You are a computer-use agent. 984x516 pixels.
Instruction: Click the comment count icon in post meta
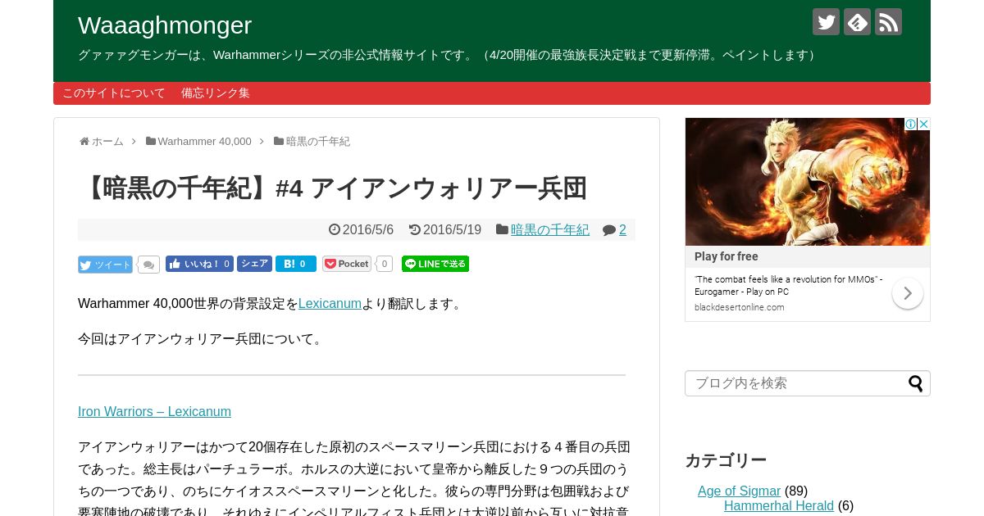pos(609,230)
